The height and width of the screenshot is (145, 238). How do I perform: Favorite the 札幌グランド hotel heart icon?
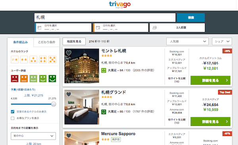[69, 94]
